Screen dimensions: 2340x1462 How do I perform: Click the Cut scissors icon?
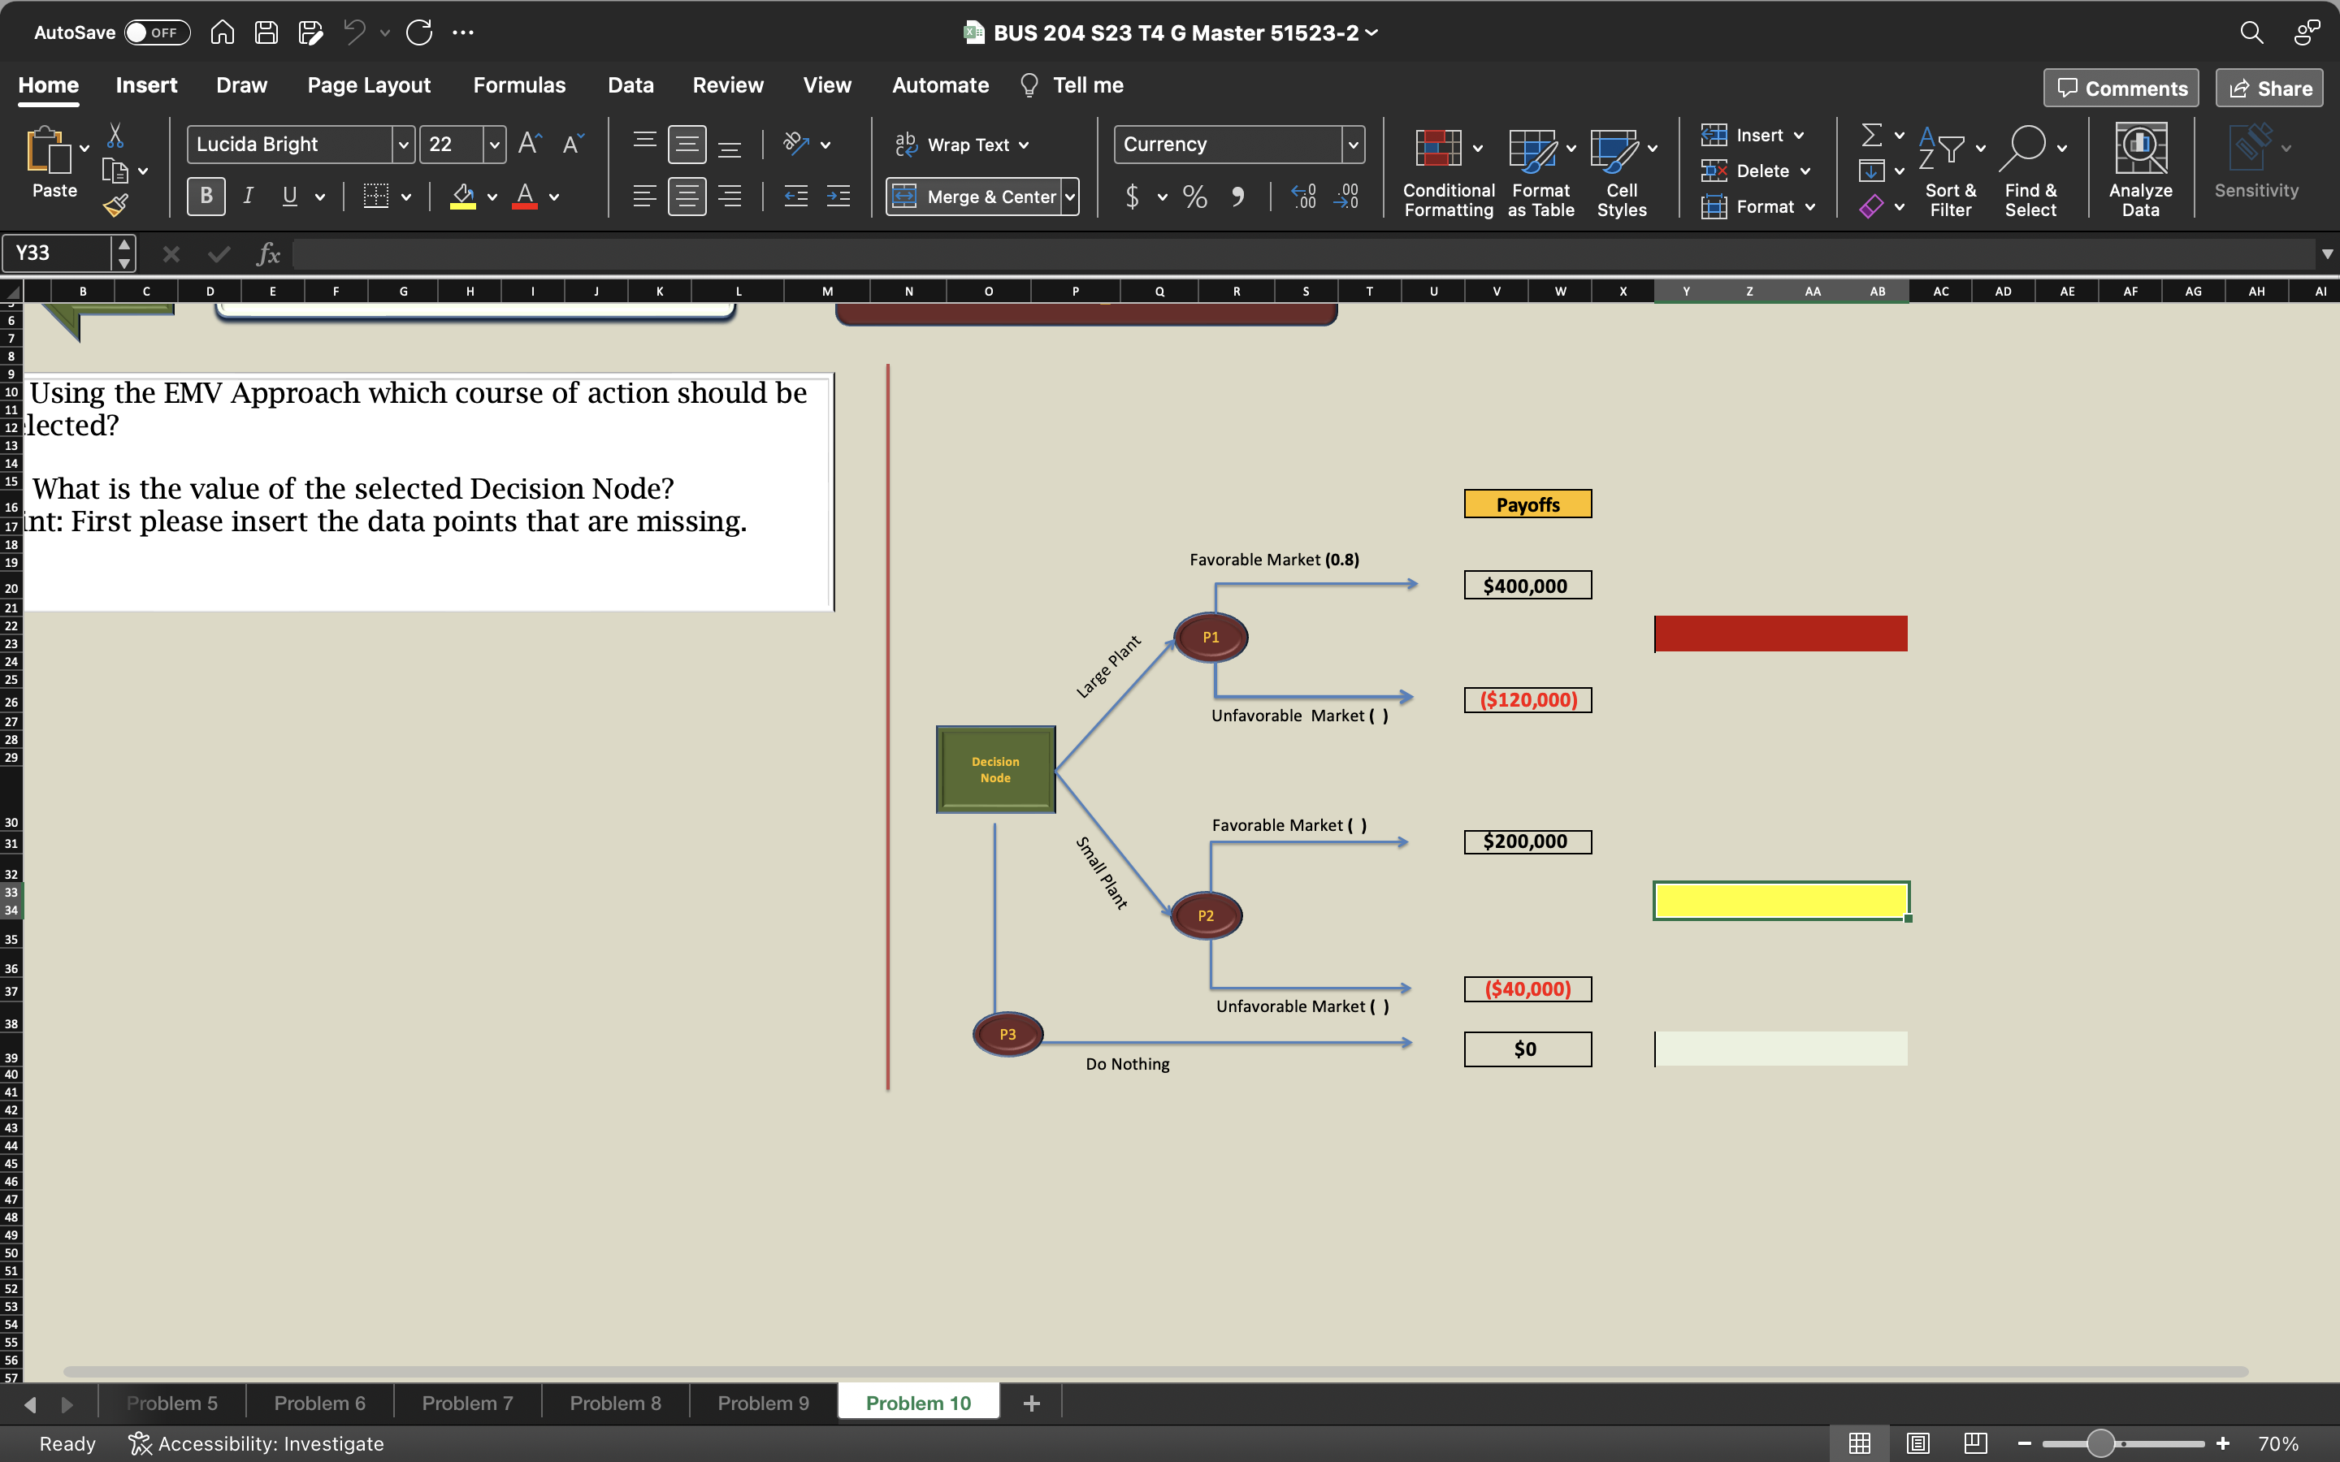[x=115, y=136]
